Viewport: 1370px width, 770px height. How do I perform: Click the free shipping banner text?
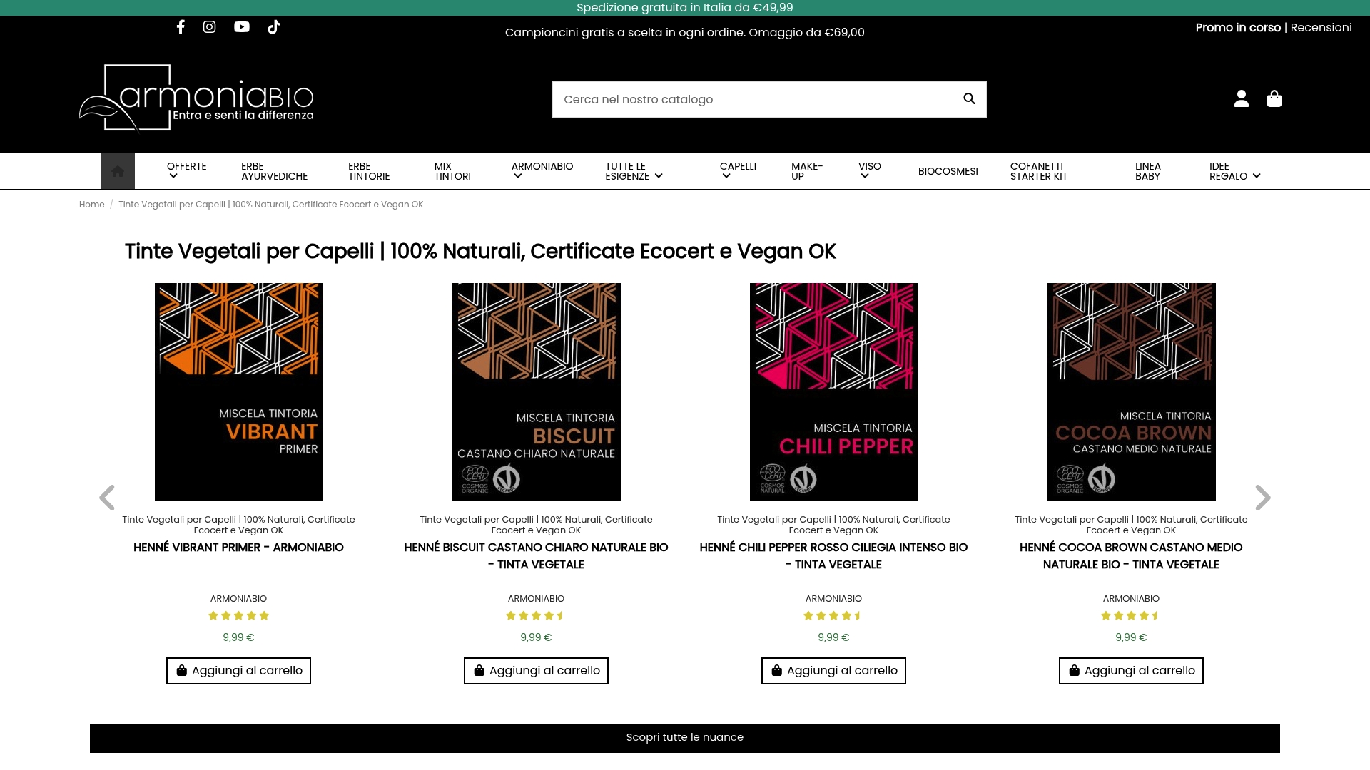(x=685, y=8)
